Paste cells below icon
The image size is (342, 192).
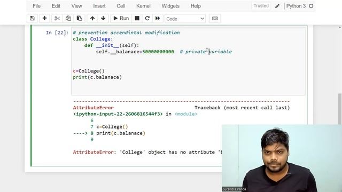click(80, 19)
